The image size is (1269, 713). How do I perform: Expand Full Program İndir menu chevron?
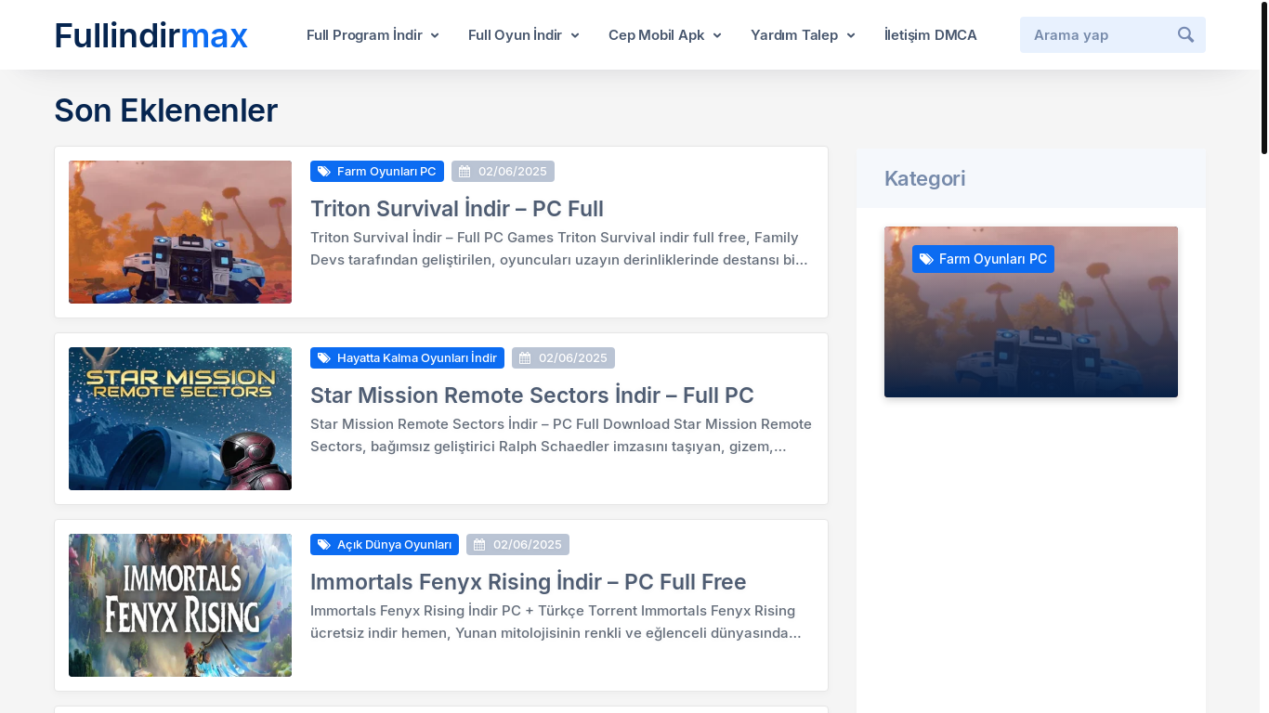435,35
